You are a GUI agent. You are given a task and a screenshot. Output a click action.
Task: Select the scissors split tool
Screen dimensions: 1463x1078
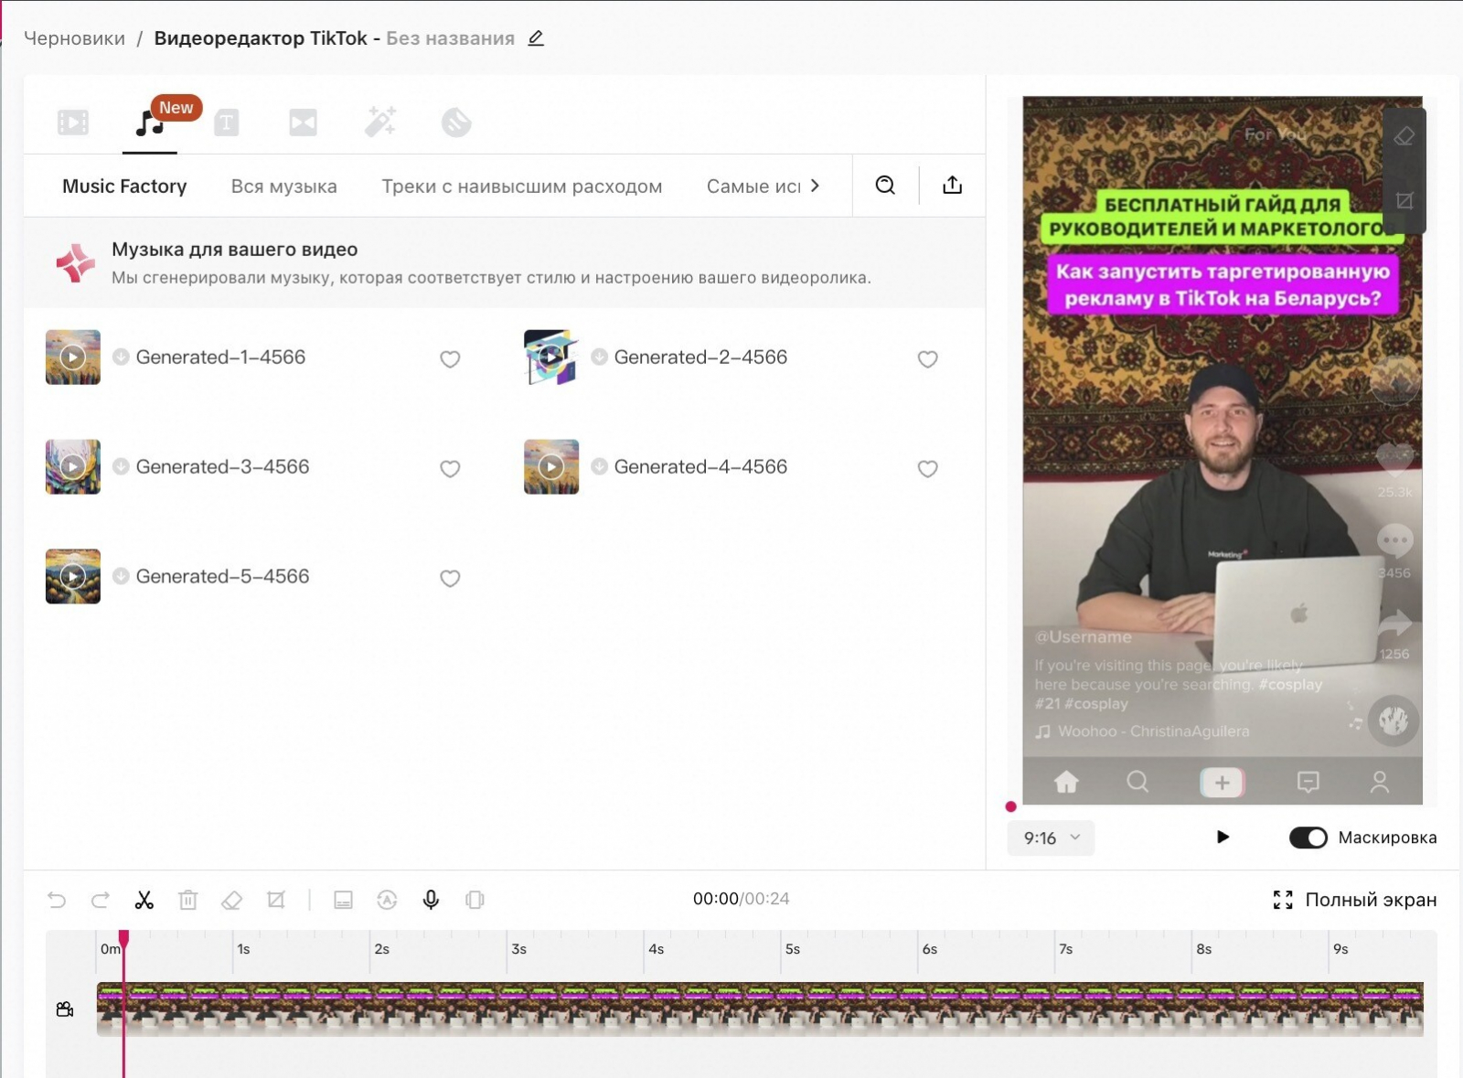(144, 900)
